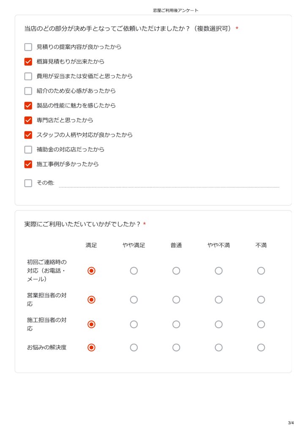Choose 普通 for 初回ご連絡時の対応

coord(176,271)
